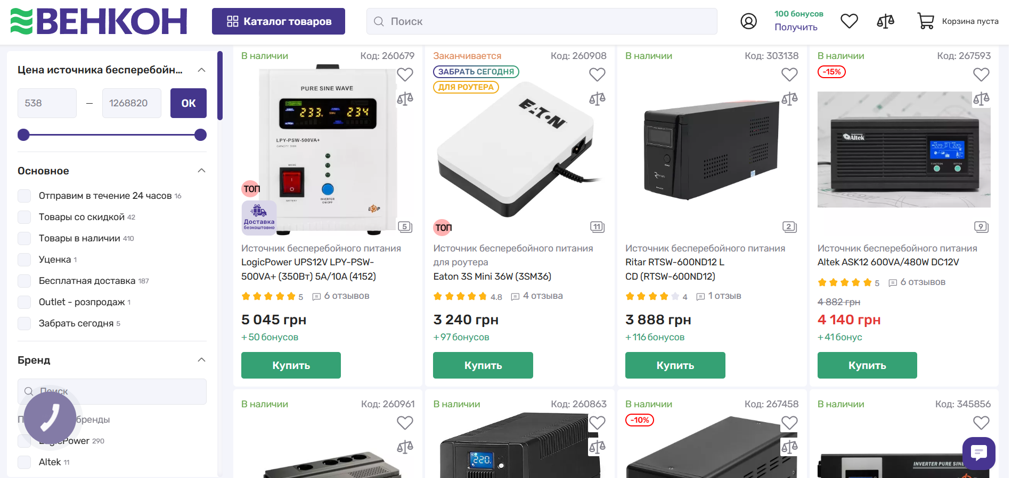Open the shopping cart icon
The image size is (1012, 478).
pos(925,21)
